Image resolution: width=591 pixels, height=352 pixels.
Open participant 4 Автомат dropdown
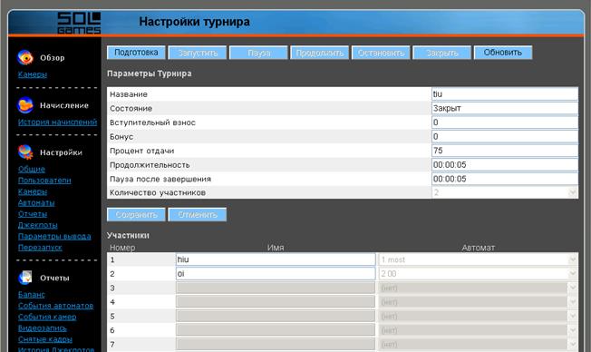point(478,302)
